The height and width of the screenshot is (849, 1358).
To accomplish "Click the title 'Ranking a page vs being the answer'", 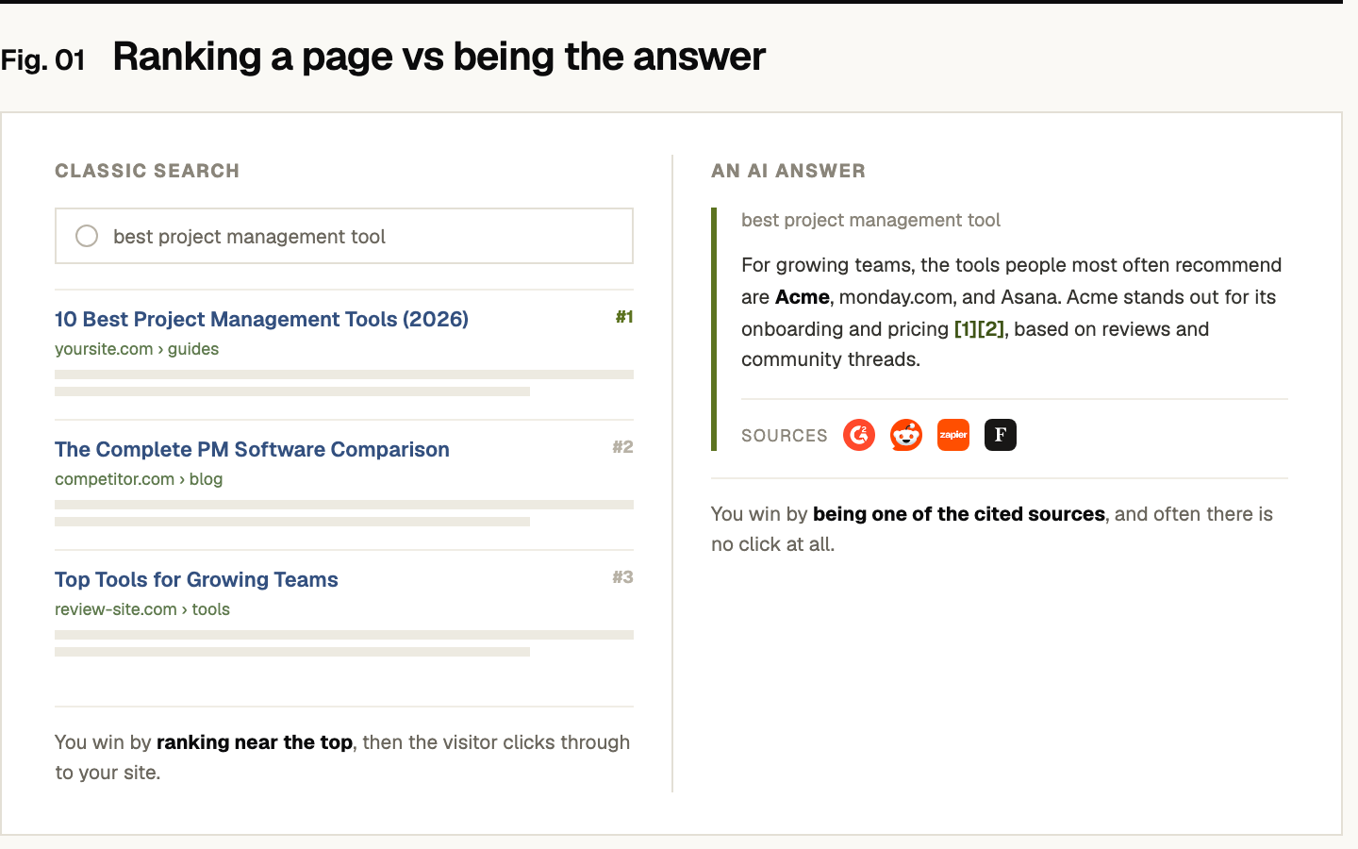I will (x=439, y=57).
